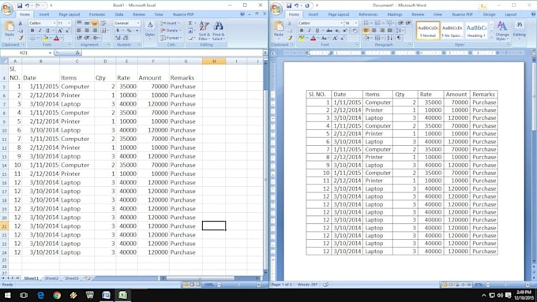Image resolution: width=537 pixels, height=302 pixels.
Task: Click AutoSum icon in Excel
Action: pyautogui.click(x=190, y=23)
